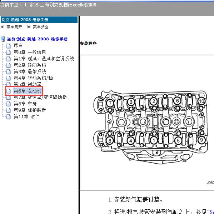Click the page icon next to 第7章 变速器/变速驱动桥
The width and height of the screenshot is (214, 214).
pos(9,98)
